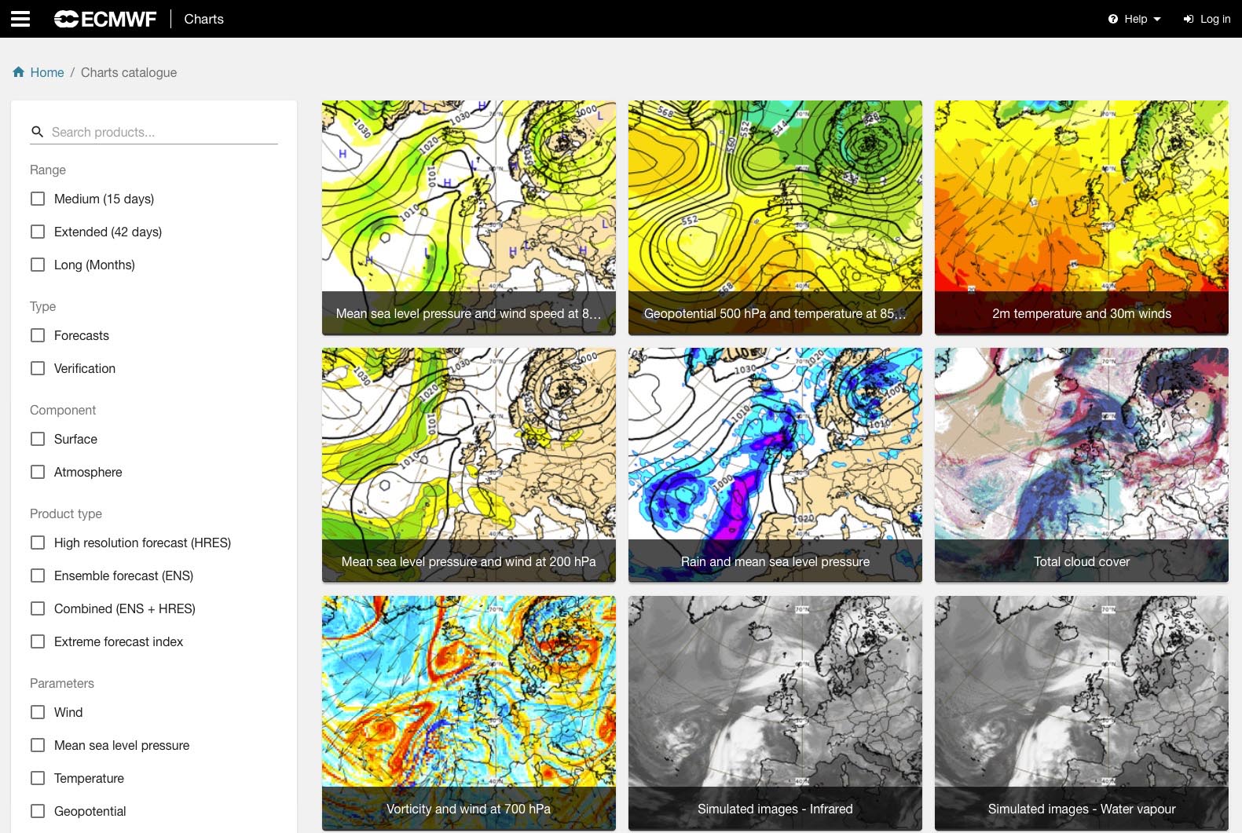This screenshot has width=1242, height=833.
Task: Tick the Surface component checkbox
Action: 38,439
